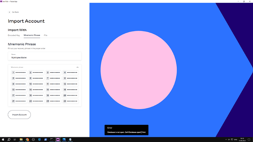Click mnemonic word field number 24
Screen dimensions: 253x142
tap(70, 101)
